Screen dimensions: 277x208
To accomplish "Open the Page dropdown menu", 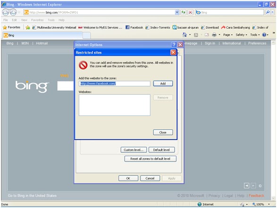I will click(228, 35).
